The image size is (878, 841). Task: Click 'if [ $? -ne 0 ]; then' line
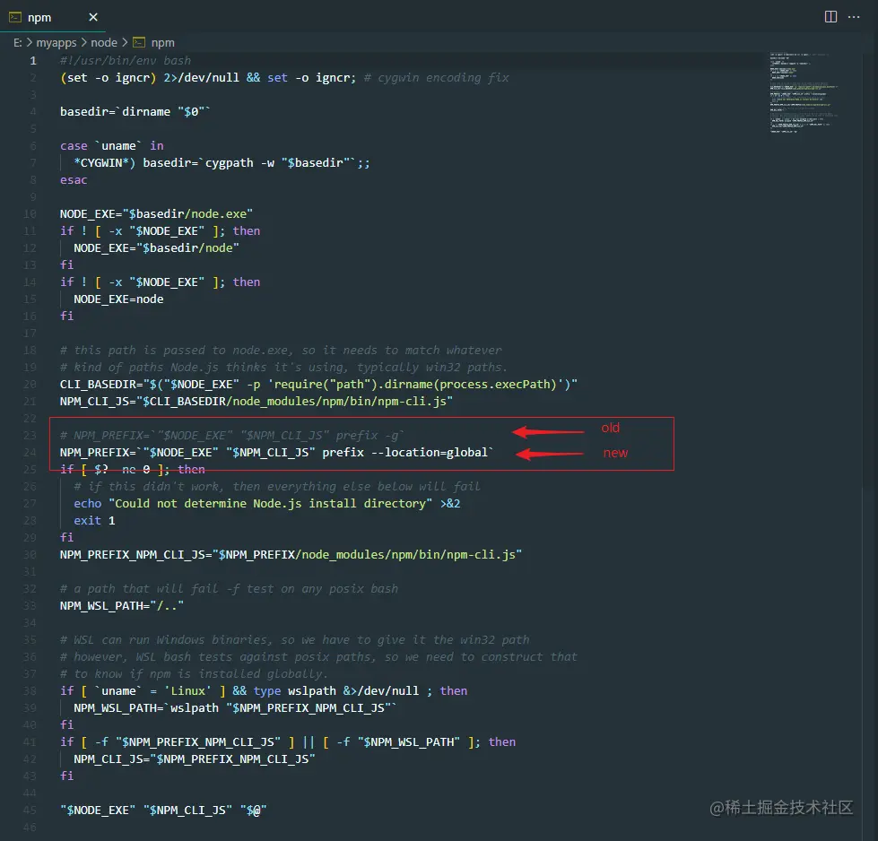(132, 470)
